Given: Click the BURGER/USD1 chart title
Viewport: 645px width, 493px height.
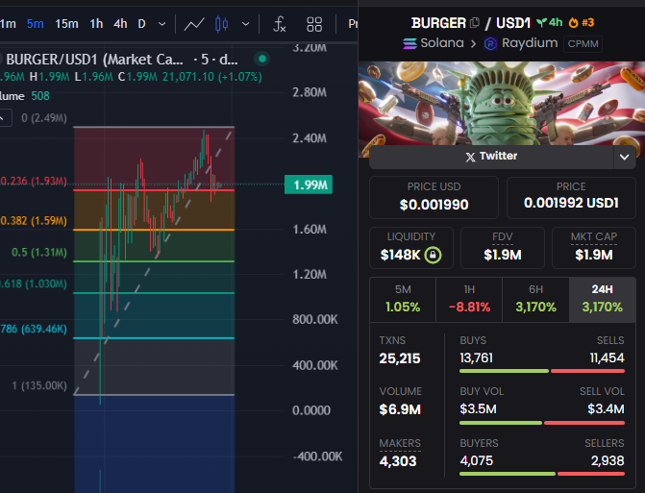Looking at the screenshot, I should [122, 60].
